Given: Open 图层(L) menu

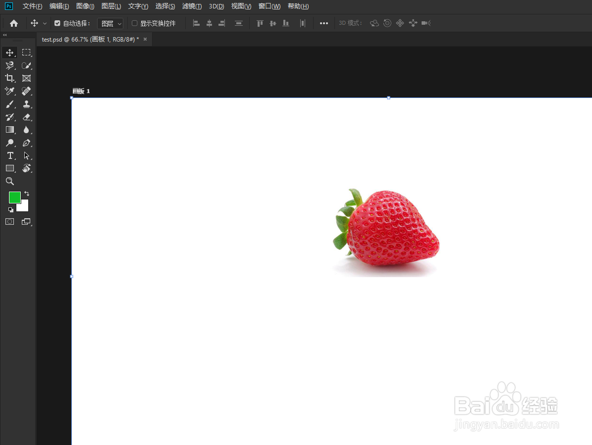Looking at the screenshot, I should [111, 6].
